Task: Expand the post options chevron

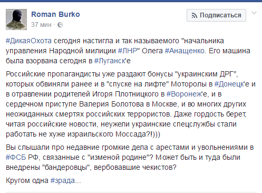Action: [254, 13]
